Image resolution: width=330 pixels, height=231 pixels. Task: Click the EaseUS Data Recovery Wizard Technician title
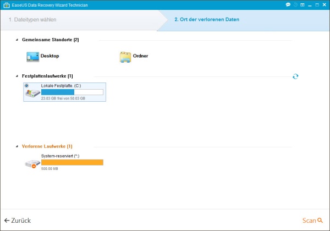[50, 5]
